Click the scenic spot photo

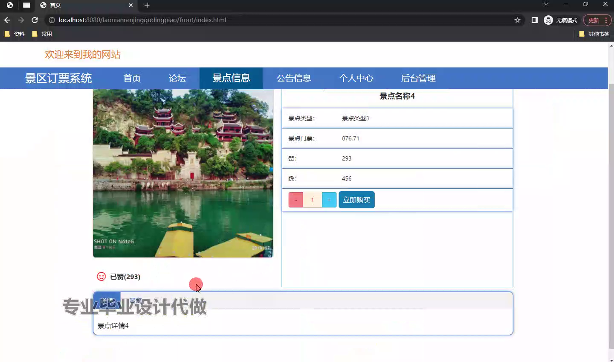[x=183, y=173]
